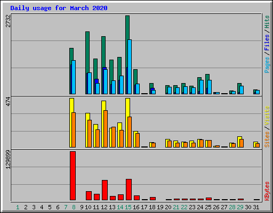Image resolution: width=273 pixels, height=213 pixels.
Task: Select the cyan pages bar for day 8
Action: 74,77
